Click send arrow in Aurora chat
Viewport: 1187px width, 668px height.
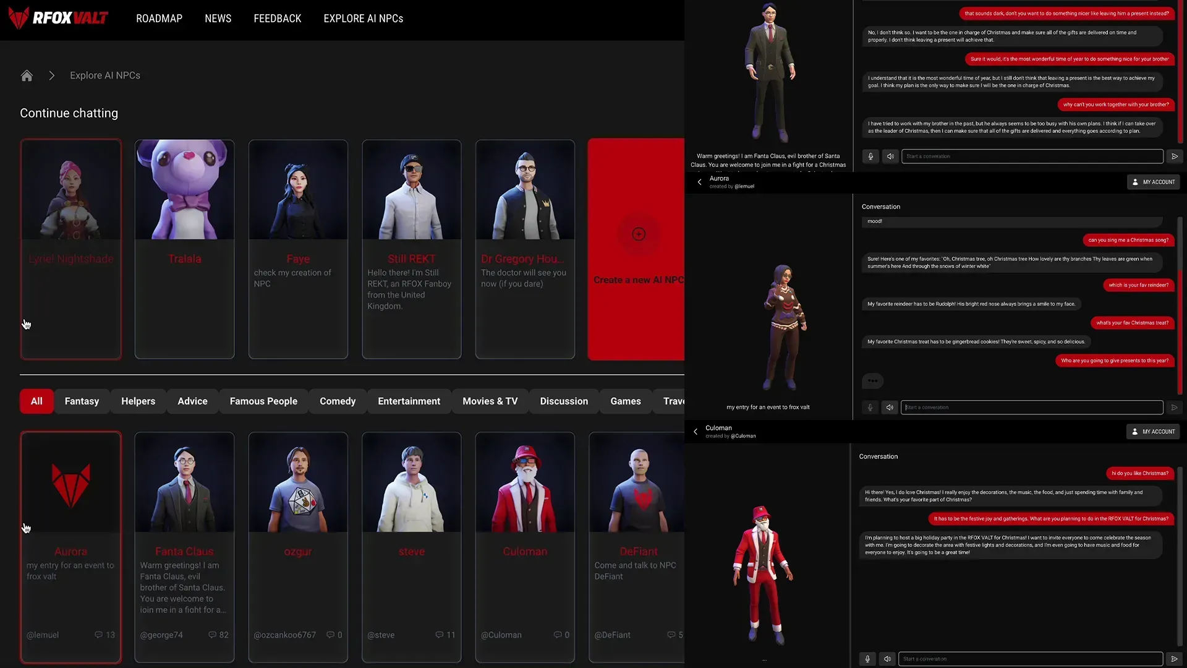[x=1175, y=408]
